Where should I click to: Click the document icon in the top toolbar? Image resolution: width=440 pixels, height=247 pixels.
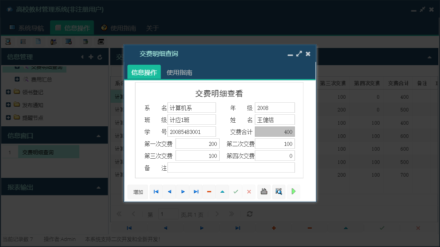pyautogui.click(x=38, y=42)
